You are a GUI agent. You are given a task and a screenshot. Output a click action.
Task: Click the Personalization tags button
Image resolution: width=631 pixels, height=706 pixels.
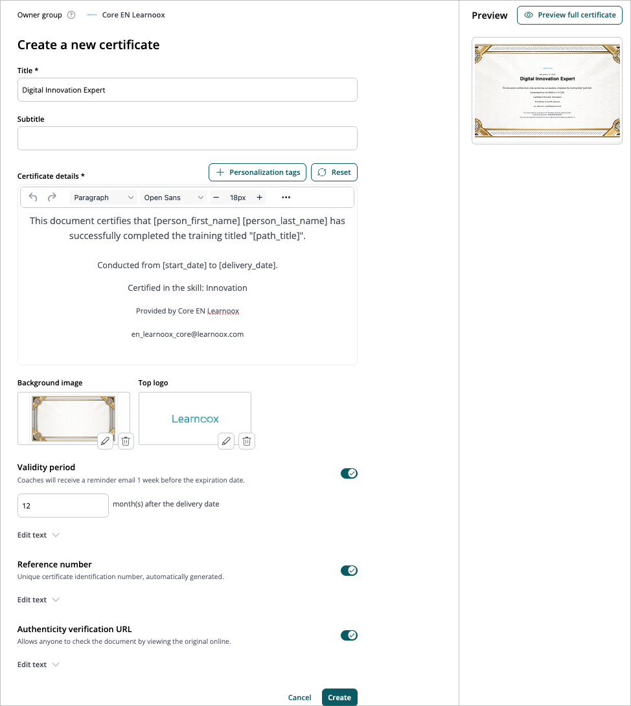[x=258, y=172]
